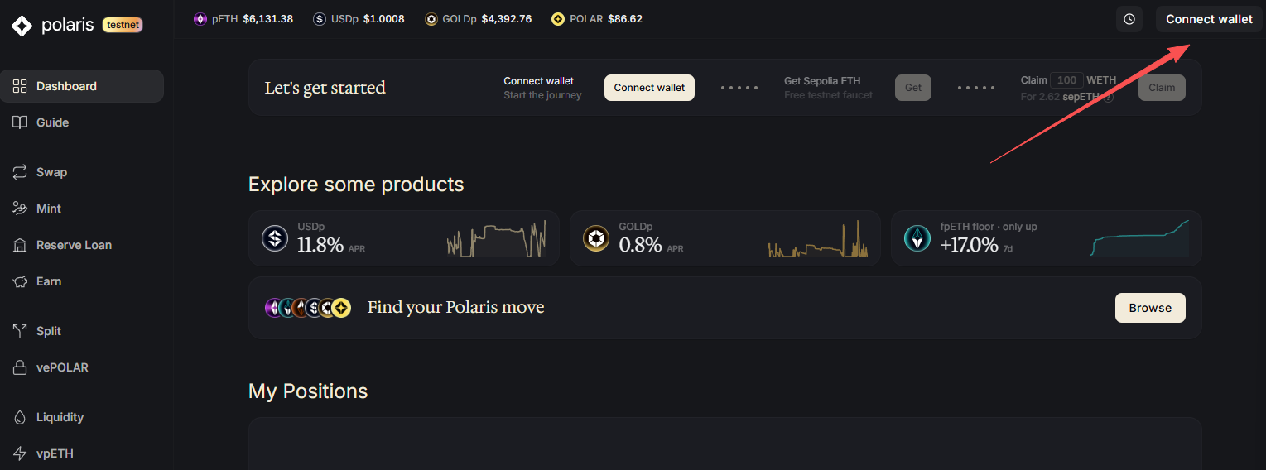Open the Reserve Loan page

(x=82, y=245)
